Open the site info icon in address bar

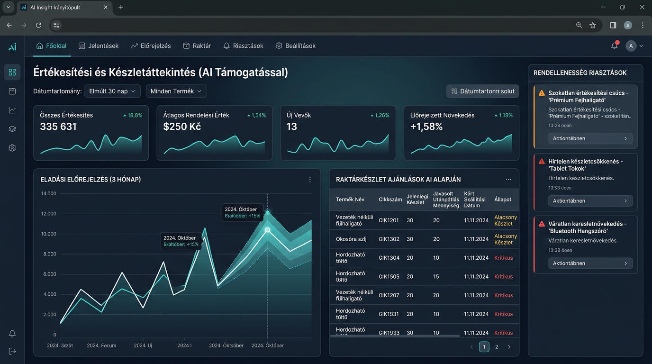56,25
